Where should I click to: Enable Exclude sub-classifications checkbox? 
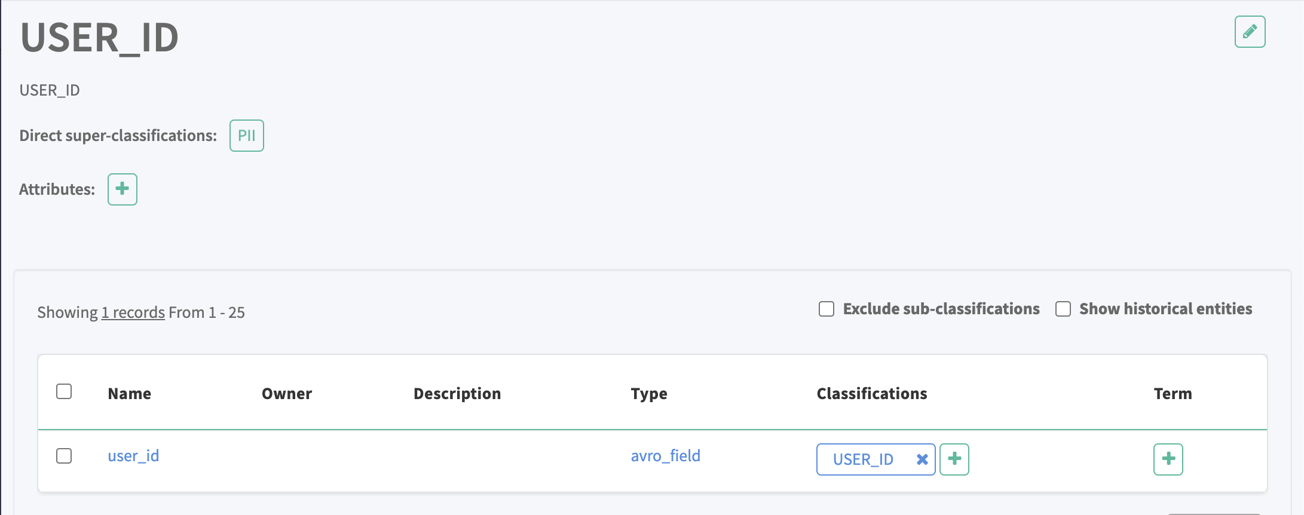click(827, 309)
